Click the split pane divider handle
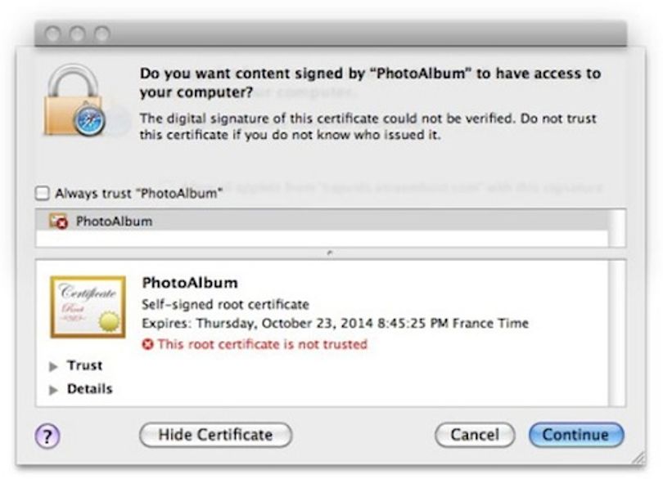The image size is (663, 479). (x=330, y=253)
